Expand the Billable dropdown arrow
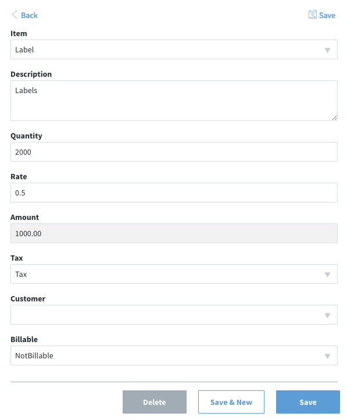This screenshot has width=347, height=420. tap(327, 356)
